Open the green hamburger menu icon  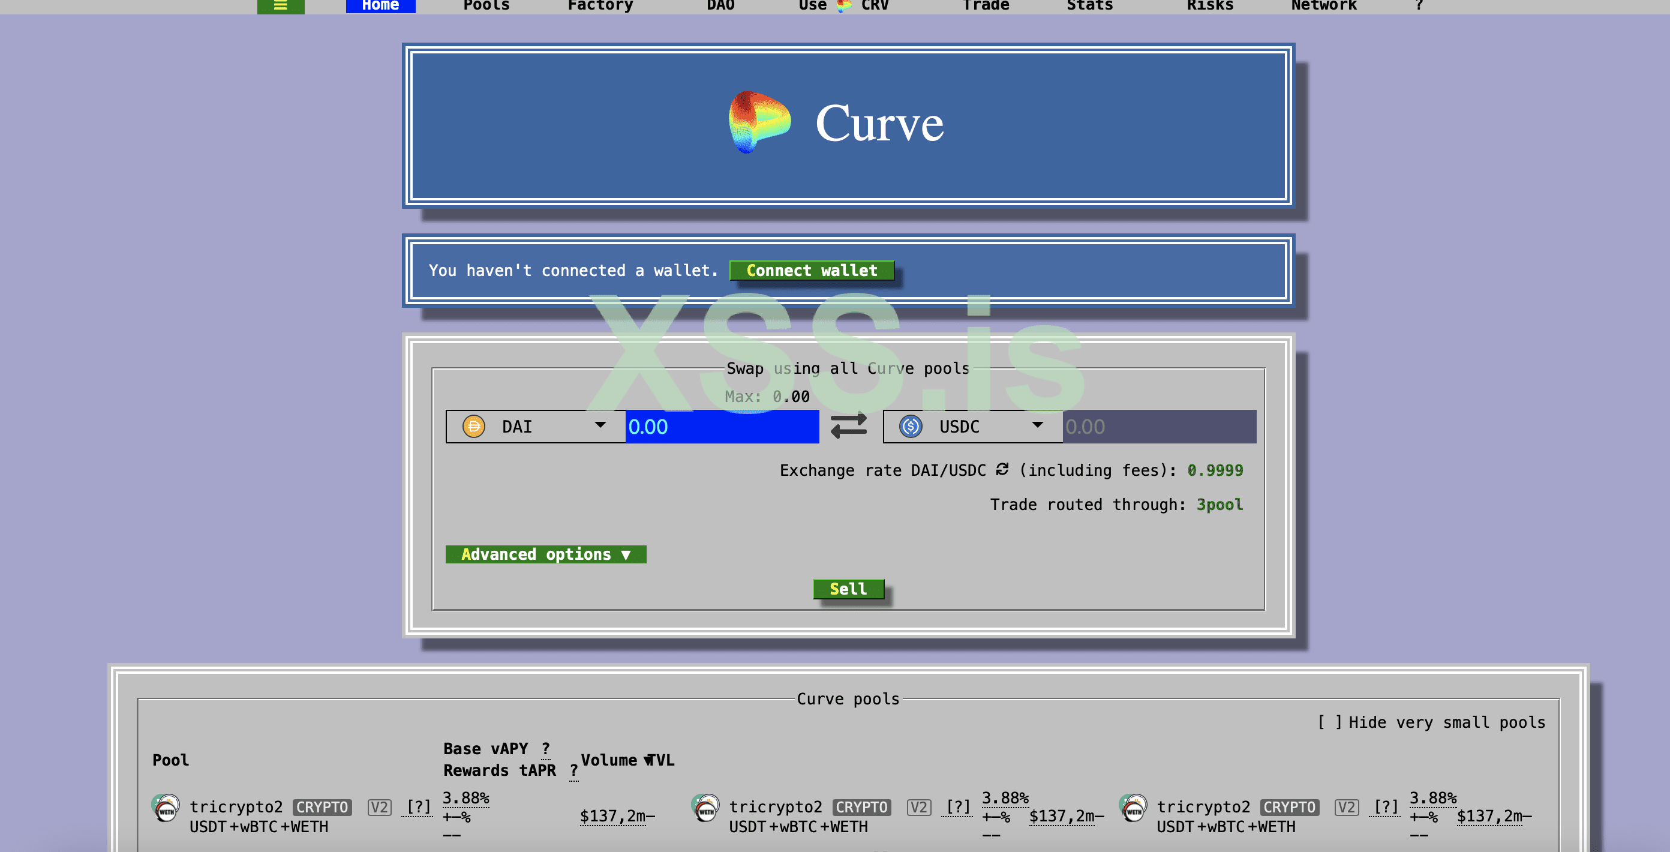tap(280, 6)
